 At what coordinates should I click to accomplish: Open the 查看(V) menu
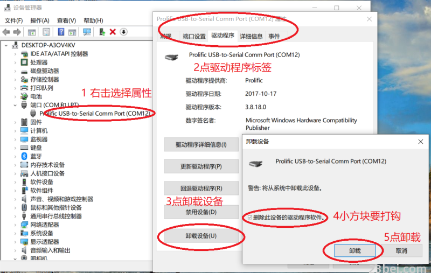(66, 20)
